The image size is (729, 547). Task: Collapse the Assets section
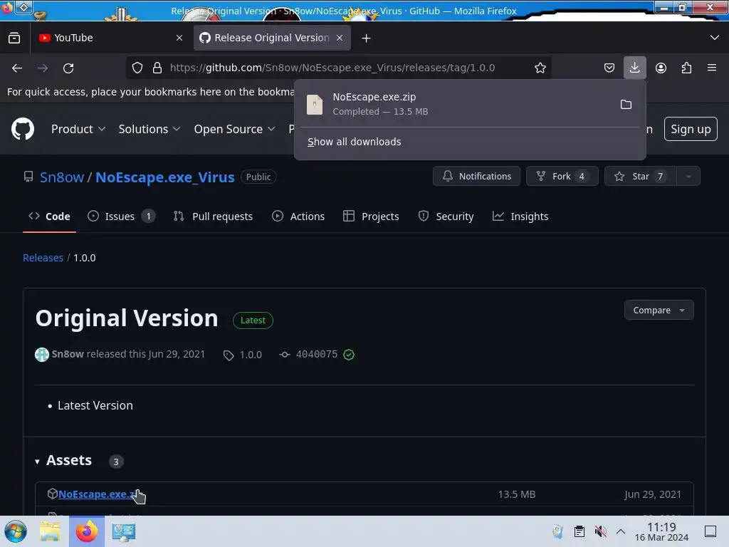(65, 461)
